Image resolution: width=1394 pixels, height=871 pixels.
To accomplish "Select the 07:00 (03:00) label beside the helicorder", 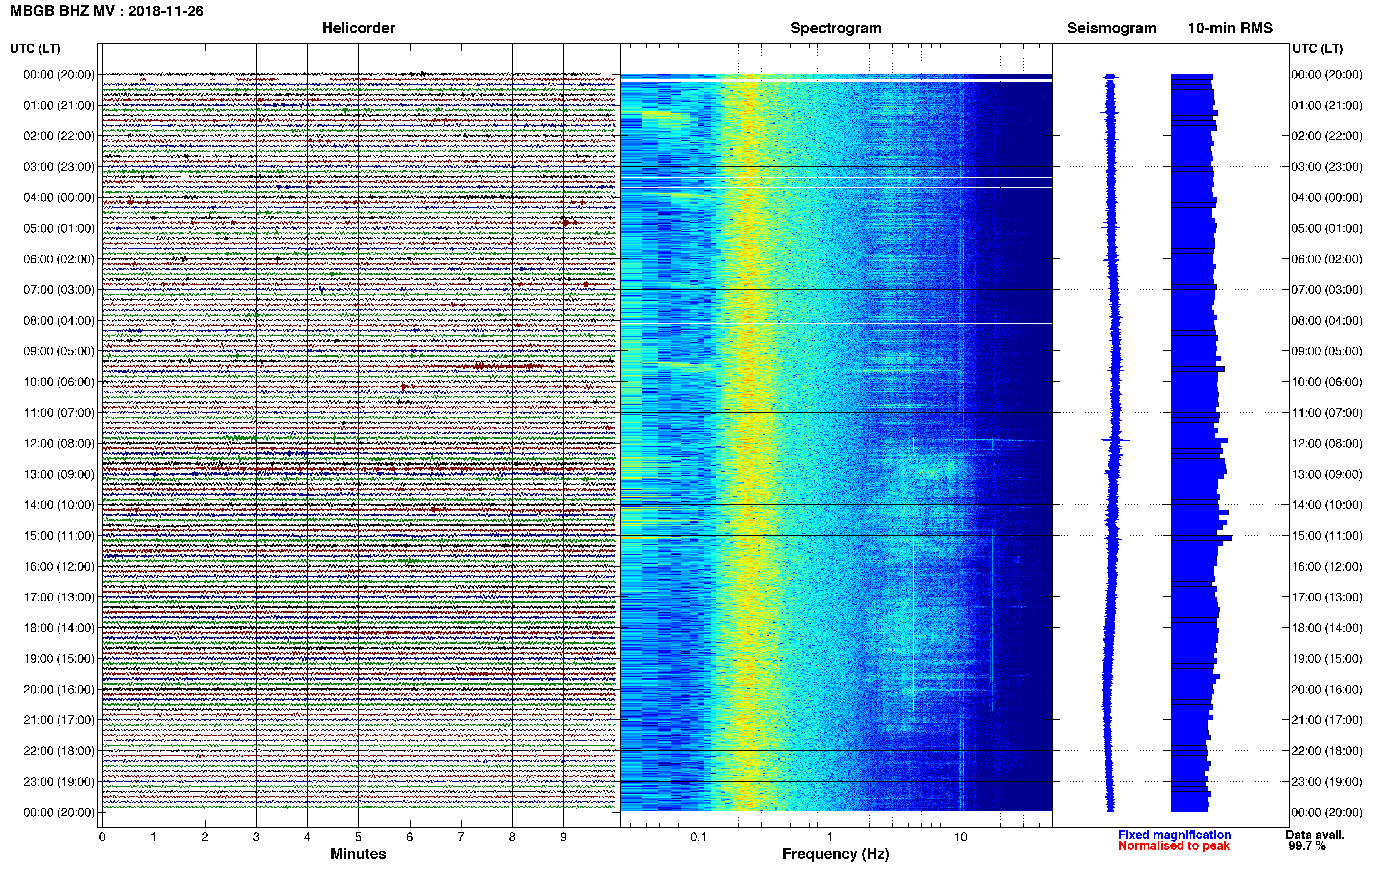I will [59, 290].
